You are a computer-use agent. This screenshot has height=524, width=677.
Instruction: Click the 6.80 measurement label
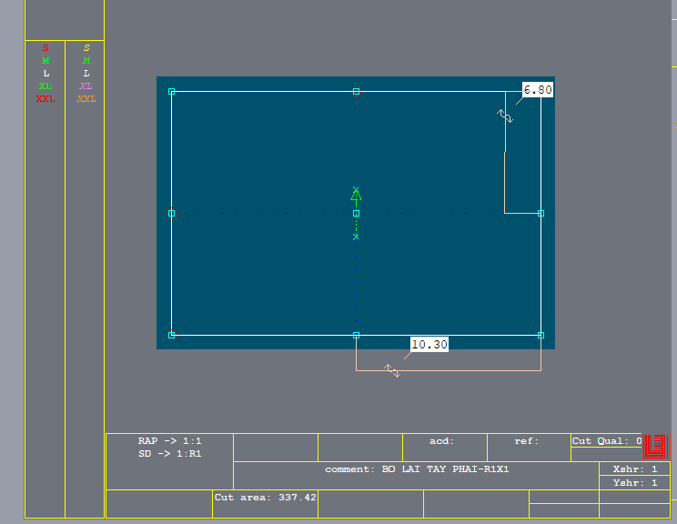click(x=538, y=90)
